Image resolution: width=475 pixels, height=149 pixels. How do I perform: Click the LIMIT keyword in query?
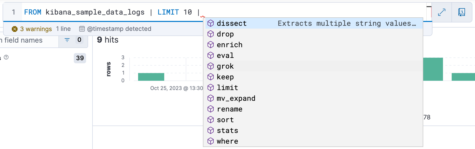point(168,12)
